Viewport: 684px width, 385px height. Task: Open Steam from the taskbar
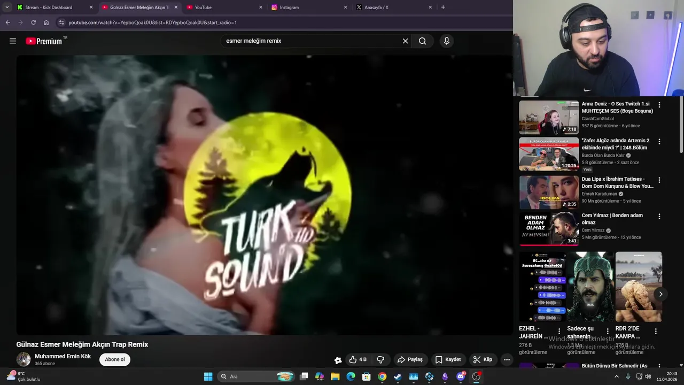pos(398,376)
